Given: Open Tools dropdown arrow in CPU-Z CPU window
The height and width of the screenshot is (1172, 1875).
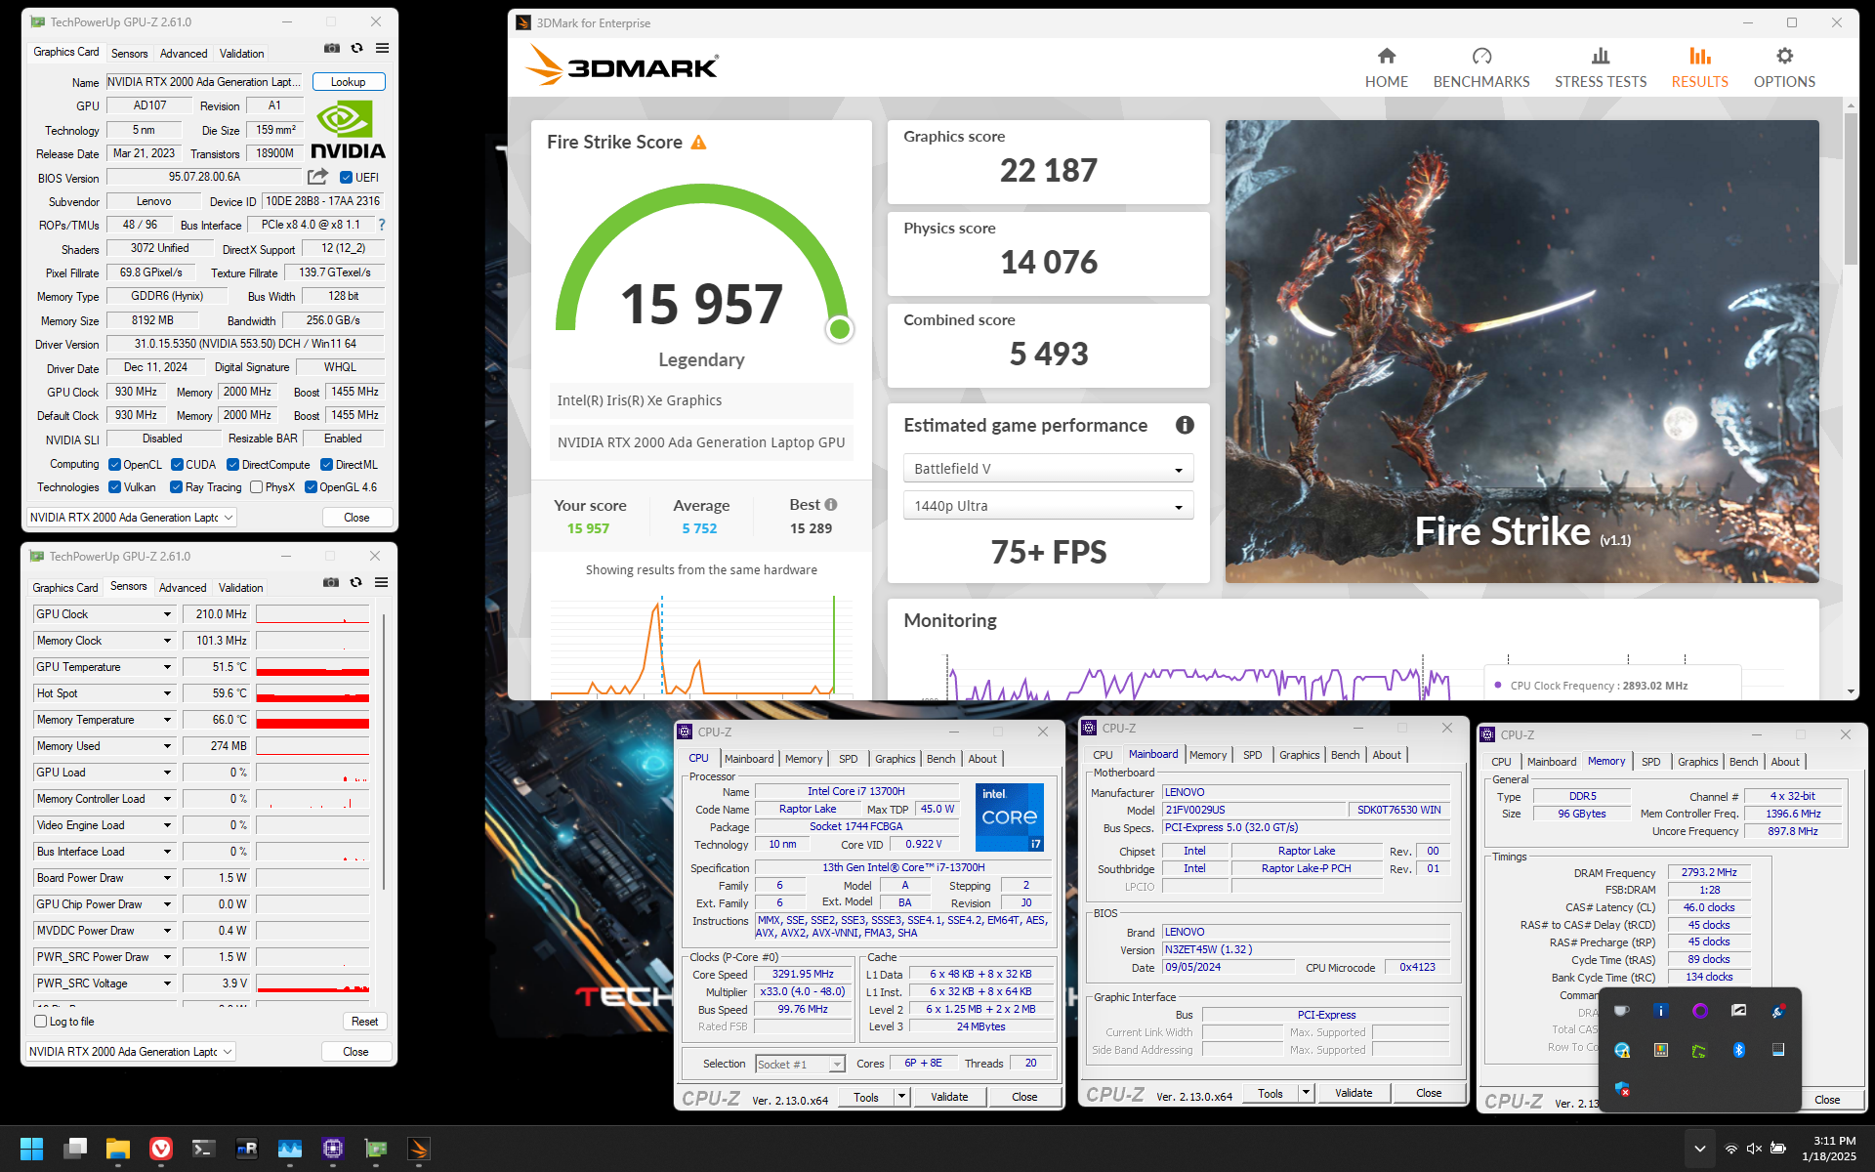Looking at the screenshot, I should coord(902,1097).
